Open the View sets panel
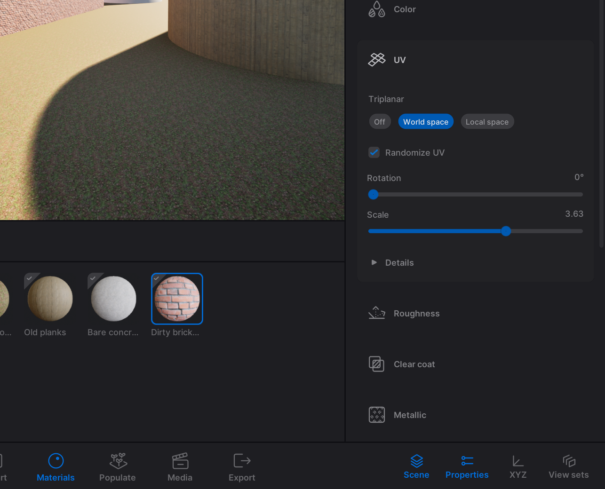 click(568, 466)
